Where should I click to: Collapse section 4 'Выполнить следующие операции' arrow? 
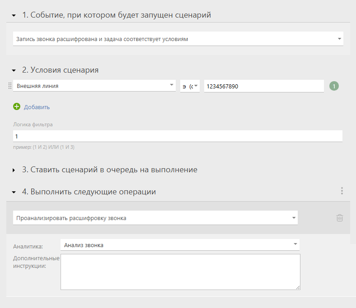pos(14,192)
